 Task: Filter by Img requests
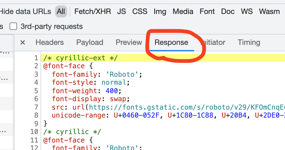point(160,12)
